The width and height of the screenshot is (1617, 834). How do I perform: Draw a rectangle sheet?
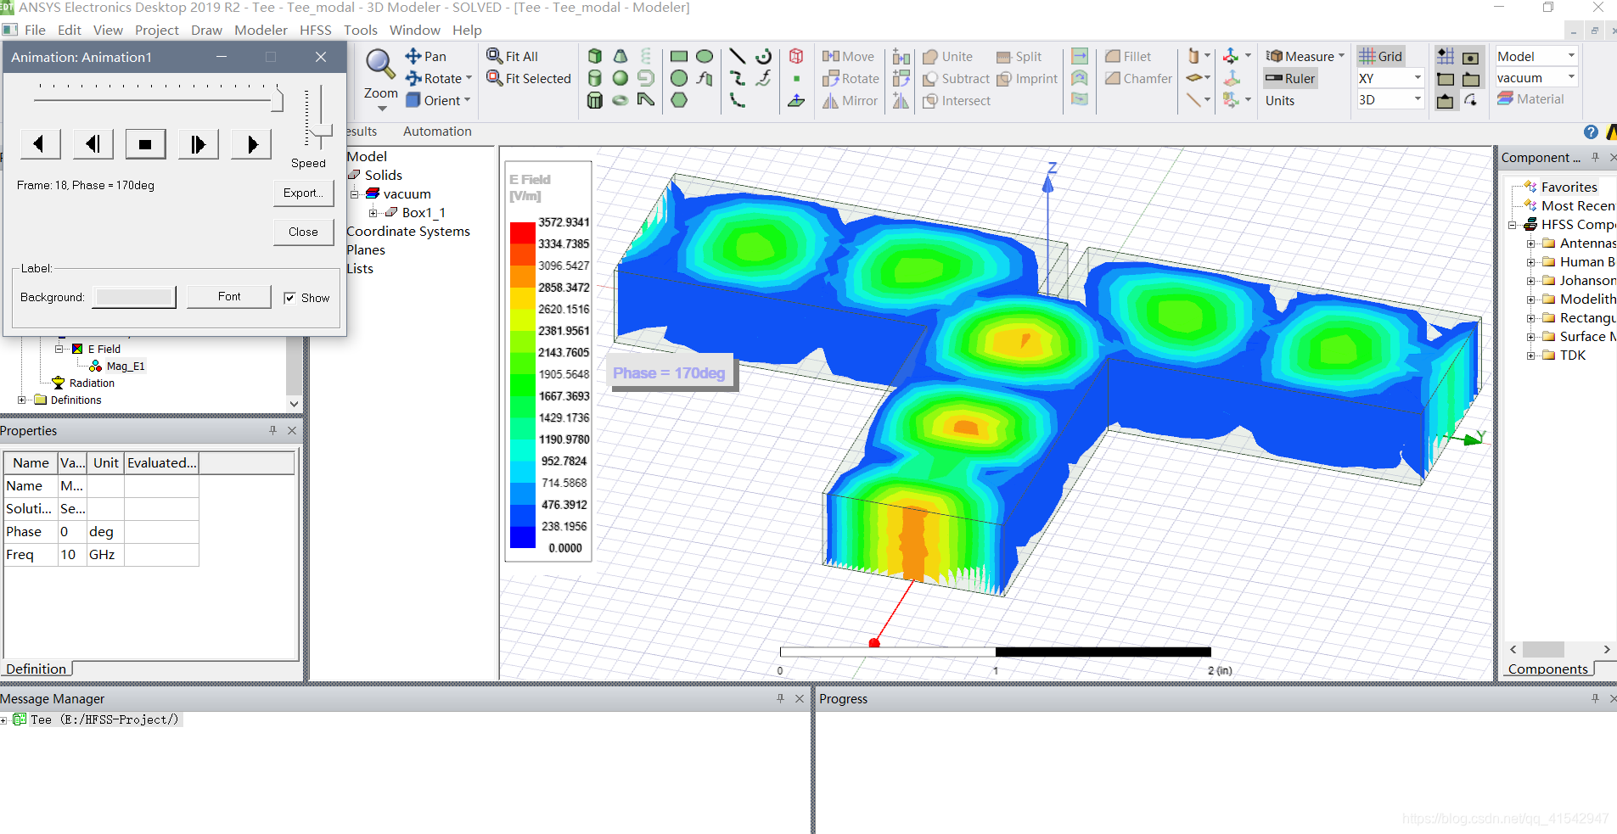pyautogui.click(x=679, y=56)
